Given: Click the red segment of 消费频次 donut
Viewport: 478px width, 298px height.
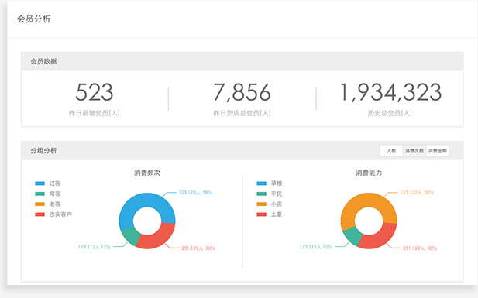Looking at the screenshot, I should click(159, 238).
